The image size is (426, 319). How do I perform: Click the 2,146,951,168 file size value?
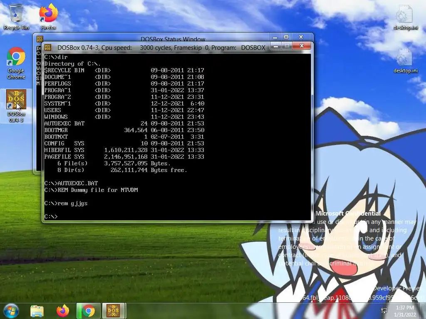point(126,157)
